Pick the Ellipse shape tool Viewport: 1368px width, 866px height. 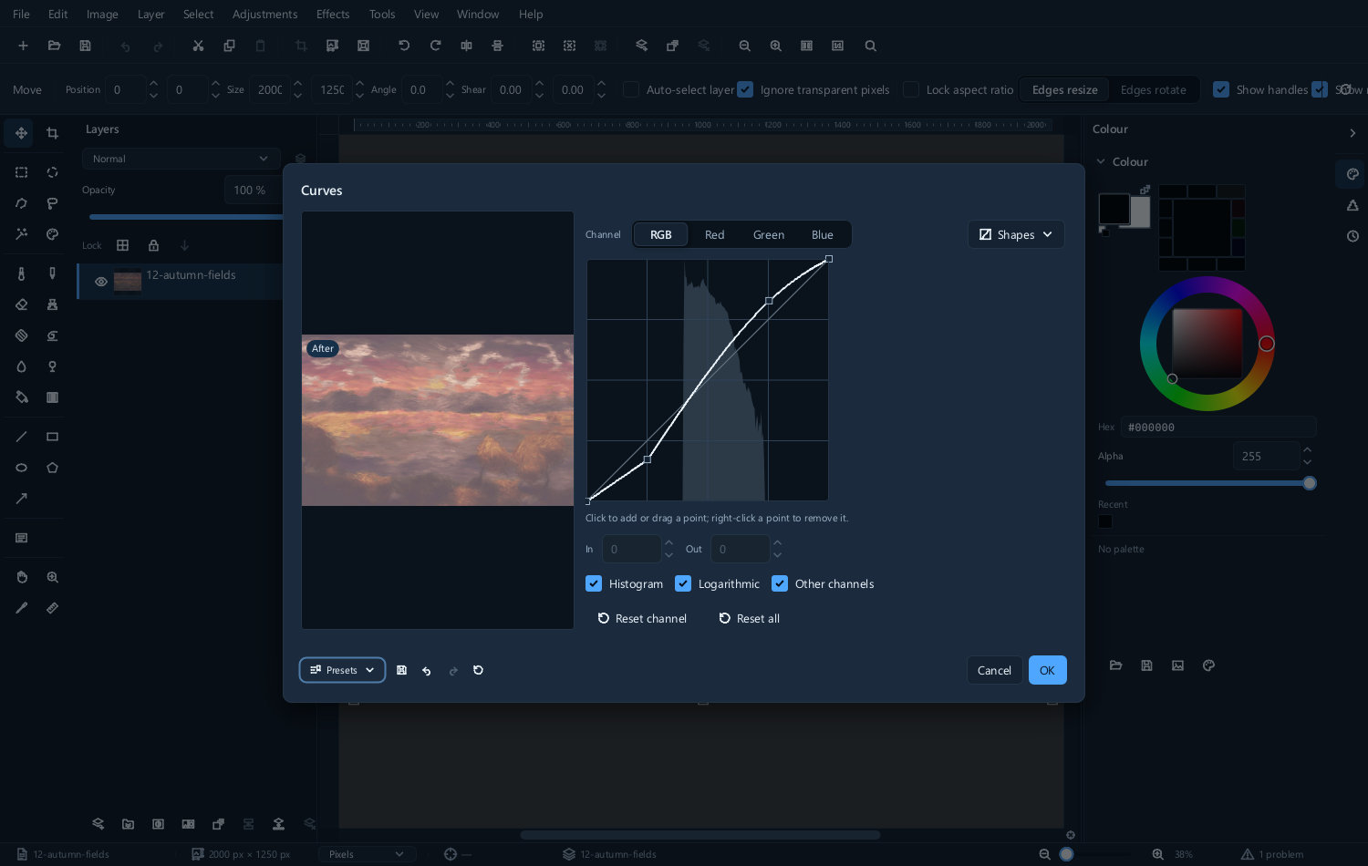[21, 468]
